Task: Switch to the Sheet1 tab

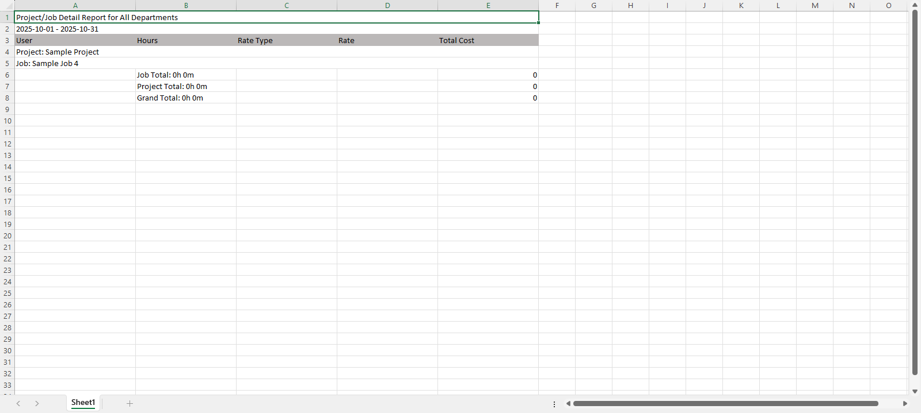Action: pyautogui.click(x=83, y=403)
